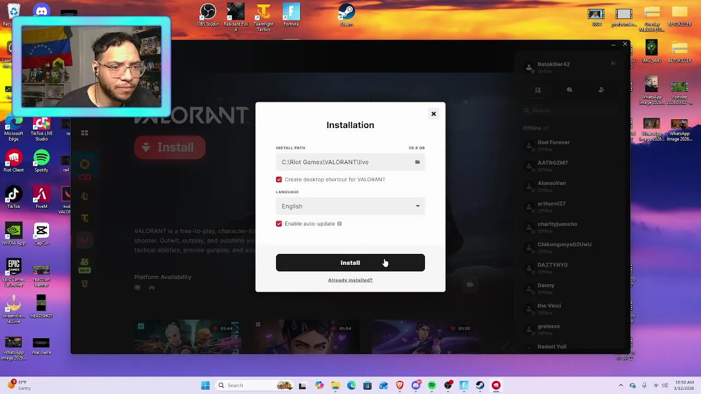Image resolution: width=701 pixels, height=394 pixels.
Task: Open Steam desktop shortcut
Action: (x=347, y=15)
